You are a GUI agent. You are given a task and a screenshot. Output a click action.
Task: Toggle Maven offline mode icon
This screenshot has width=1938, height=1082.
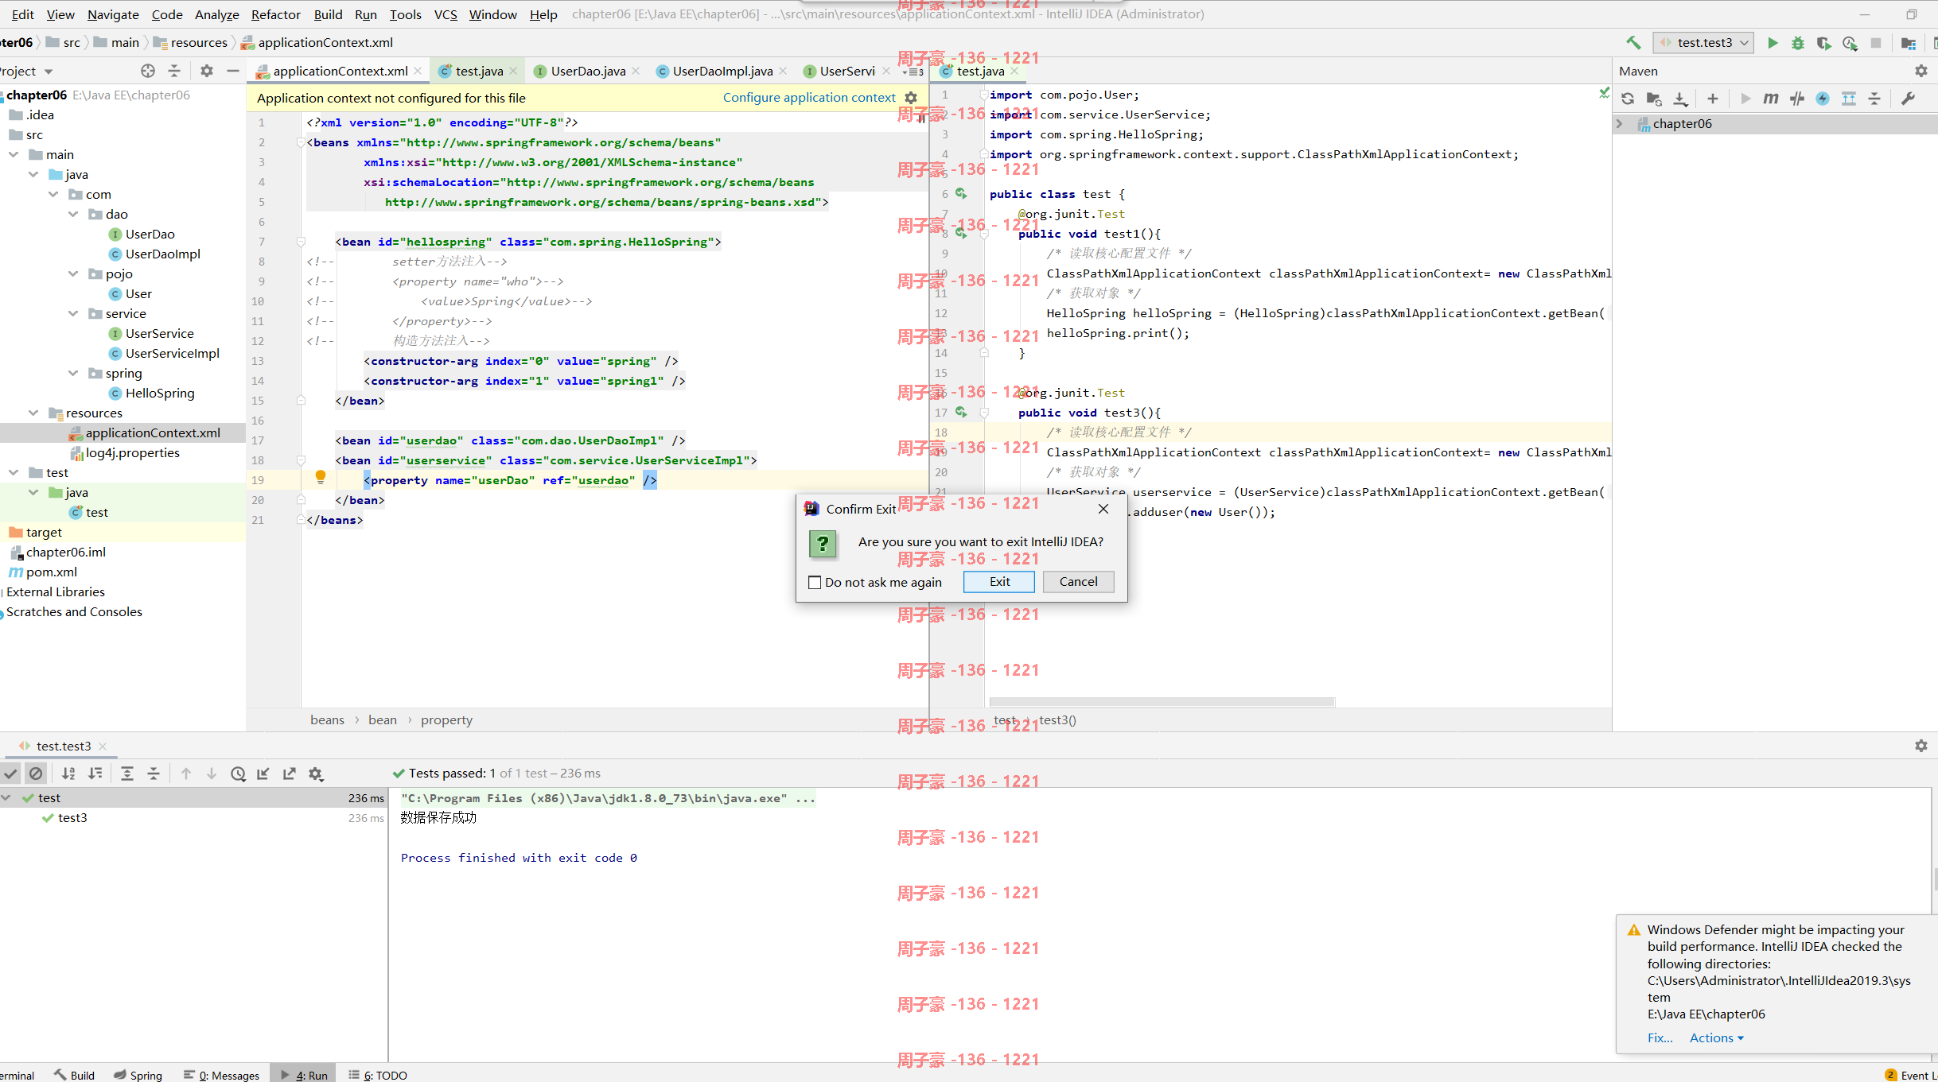click(x=1797, y=99)
